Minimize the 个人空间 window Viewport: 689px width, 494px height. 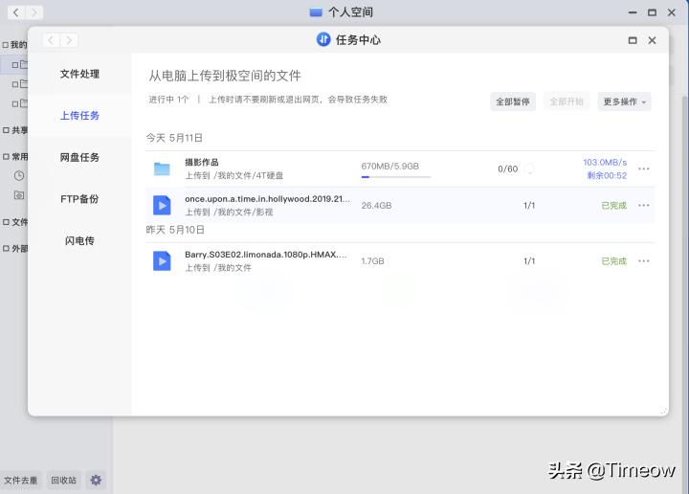pyautogui.click(x=633, y=12)
